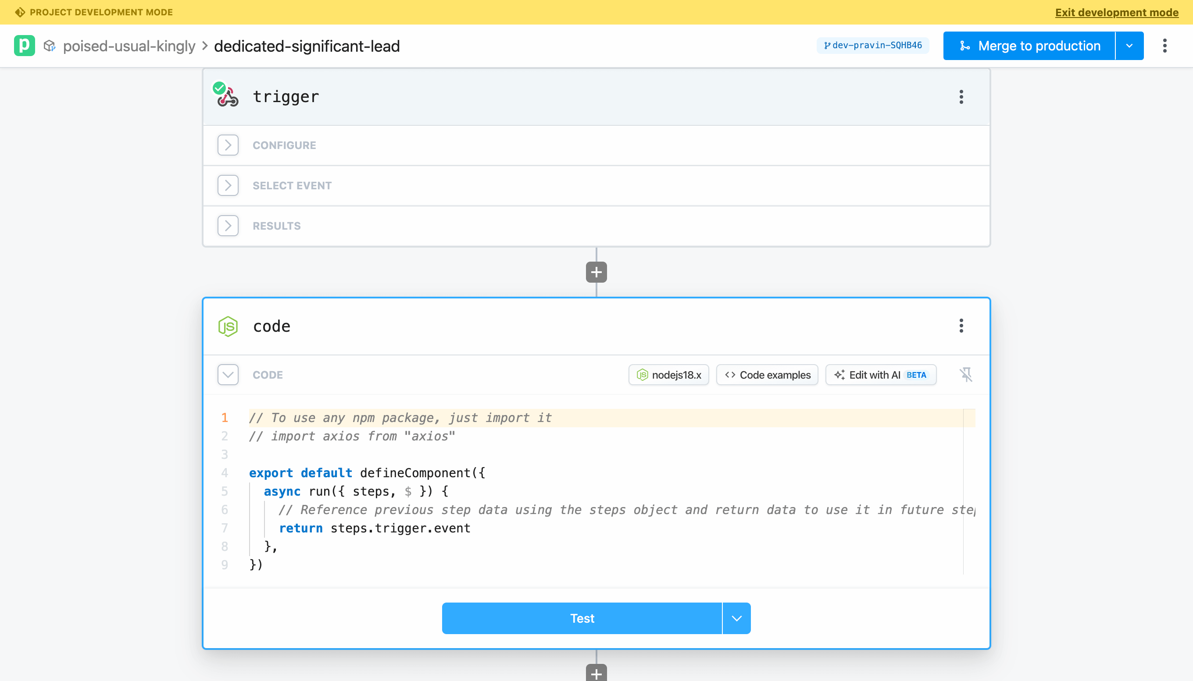Open the Test button dropdown

pos(736,618)
